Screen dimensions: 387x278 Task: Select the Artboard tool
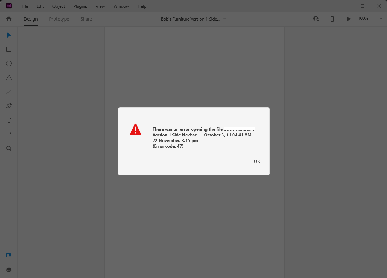(9, 134)
